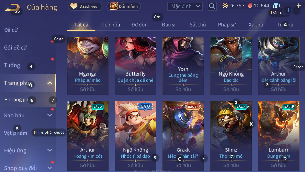The image size is (305, 172).
Task: Select the Tiến hóa tab
Action: (x=110, y=25)
